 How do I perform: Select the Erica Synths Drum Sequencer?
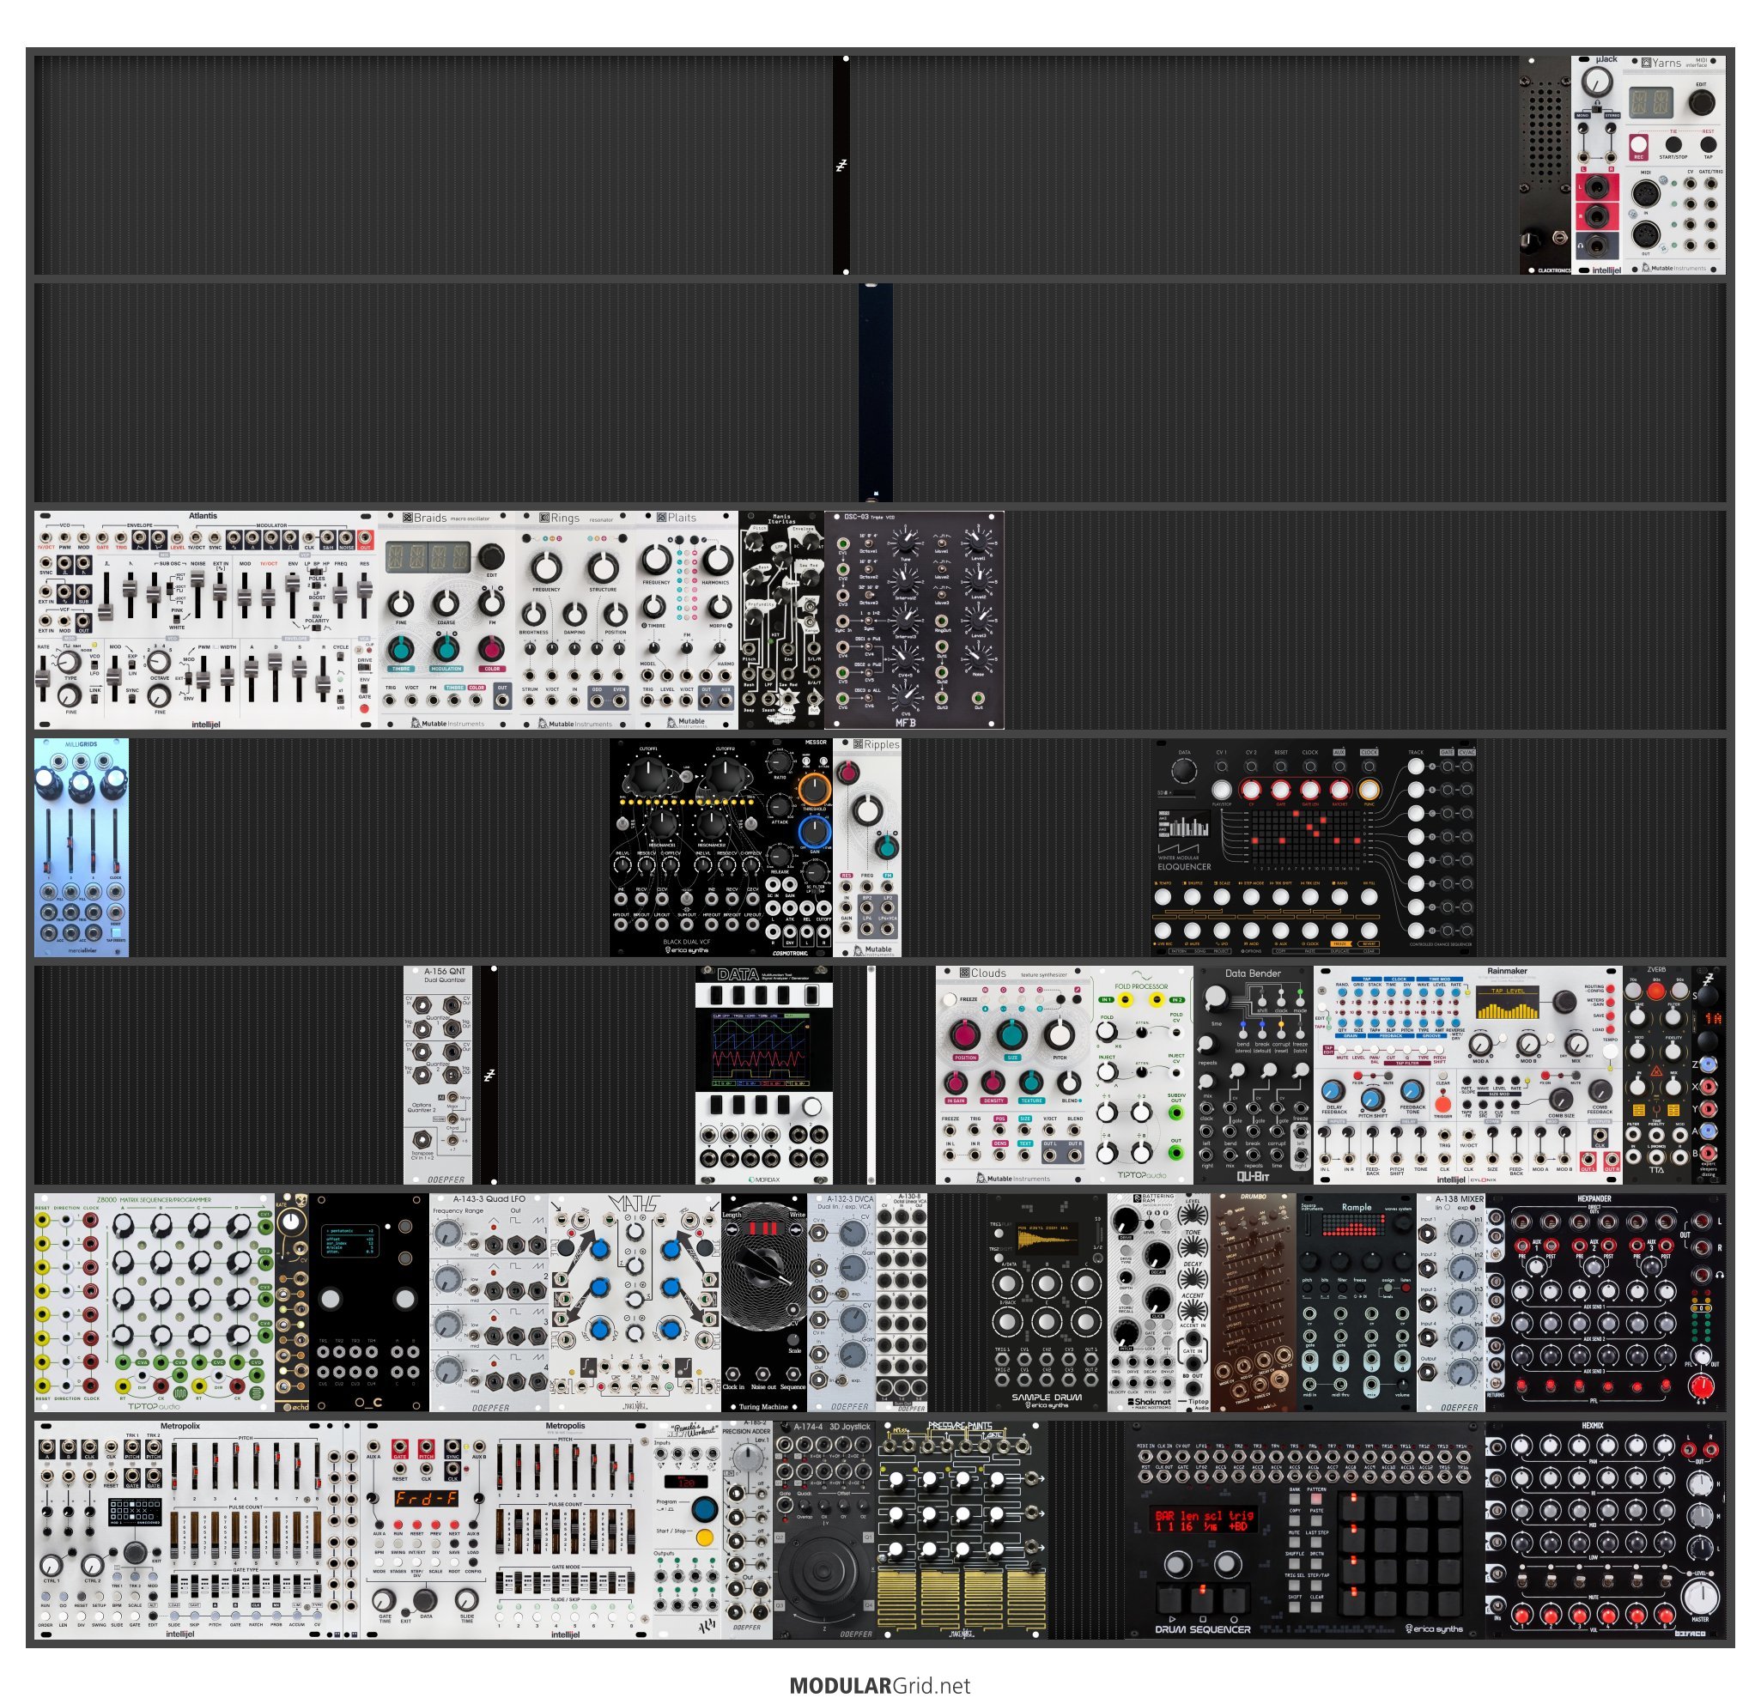pyautogui.click(x=1304, y=1529)
